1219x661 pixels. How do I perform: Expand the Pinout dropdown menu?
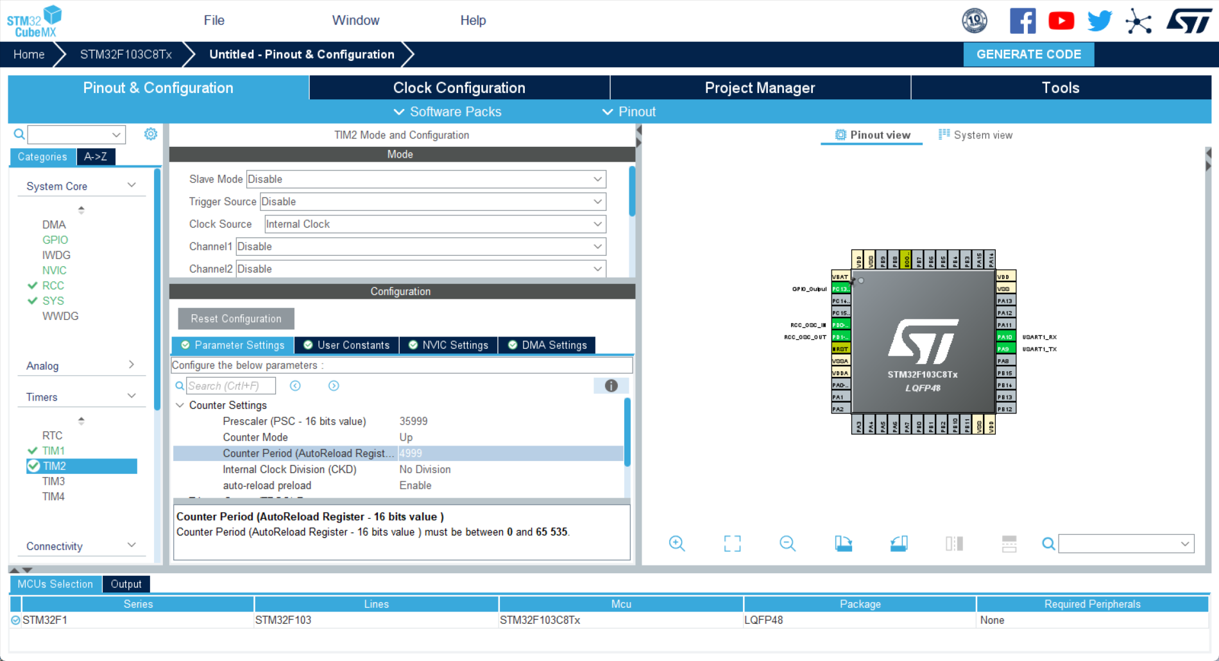coord(629,112)
